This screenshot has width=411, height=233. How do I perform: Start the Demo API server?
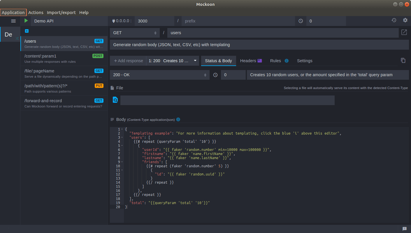[26, 21]
